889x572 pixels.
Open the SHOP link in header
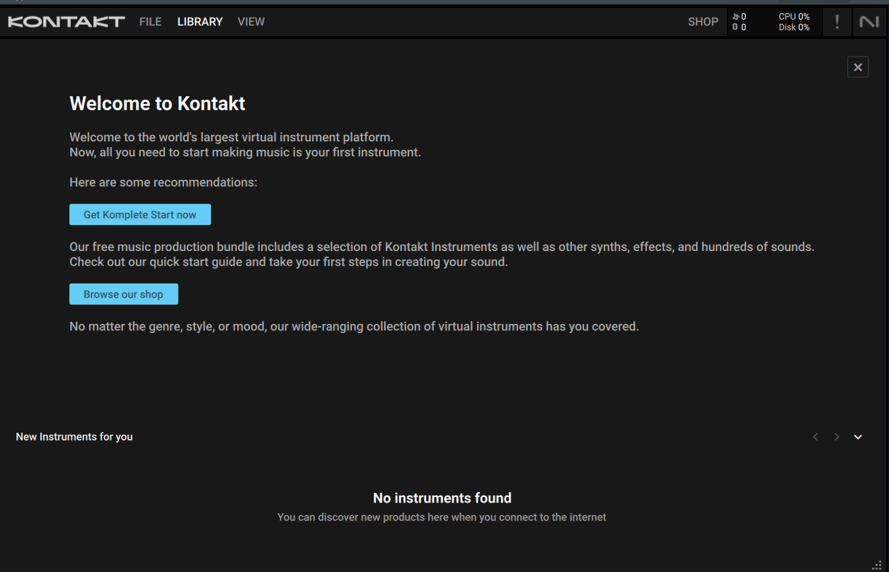coord(703,22)
